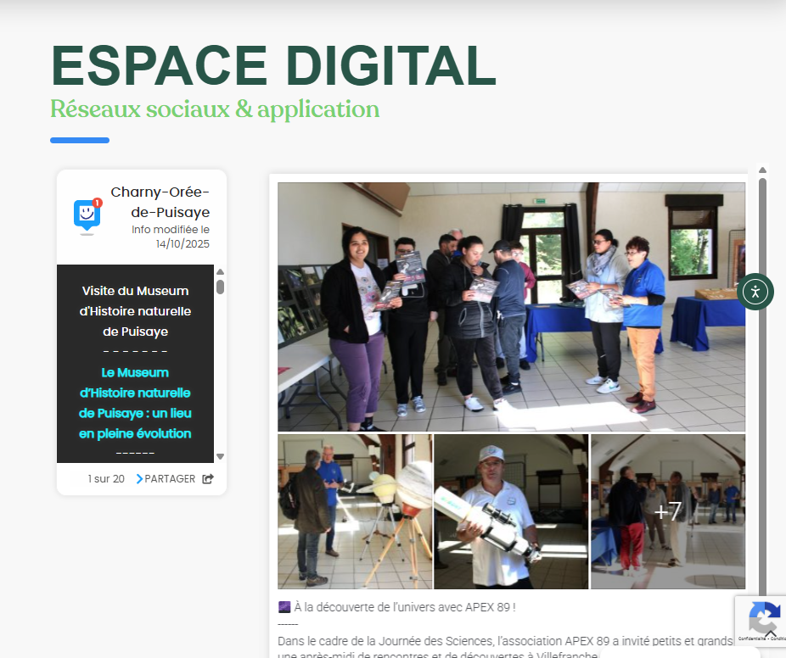786x658 pixels.
Task: Click the share arrow icon beside PARTAGER
Action: [x=208, y=479]
